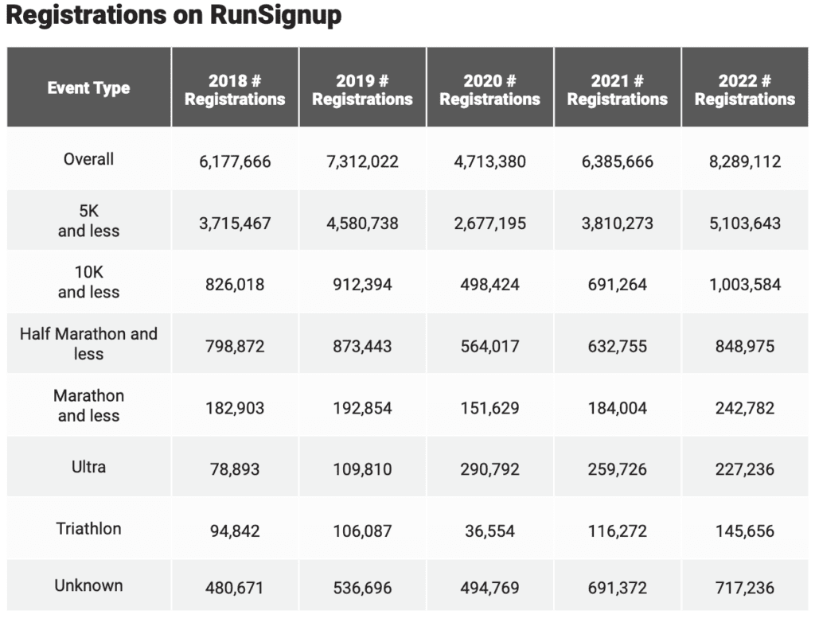
Task: Highlight the number 848,975
Action: (745, 347)
